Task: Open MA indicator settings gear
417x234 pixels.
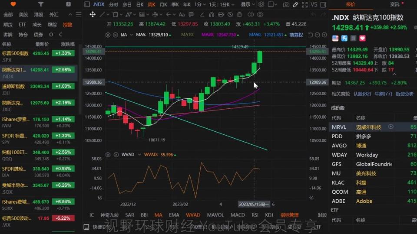Action: tap(108, 35)
